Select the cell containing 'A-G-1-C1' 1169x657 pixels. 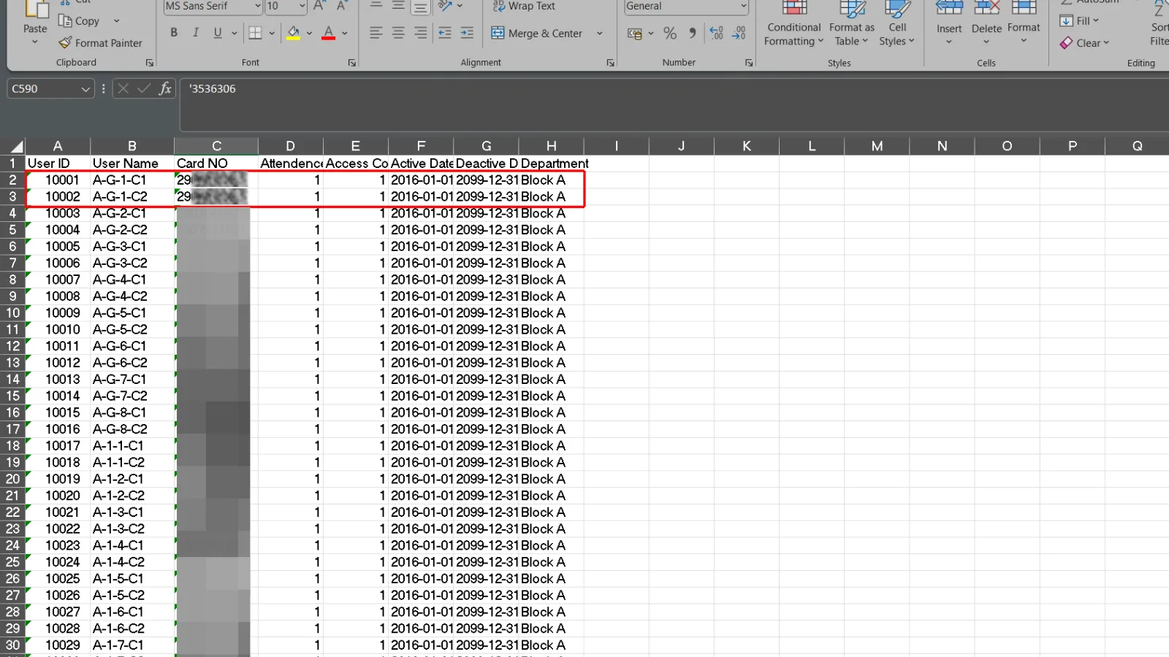132,180
